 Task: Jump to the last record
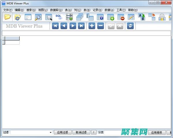click(x=81, y=26)
